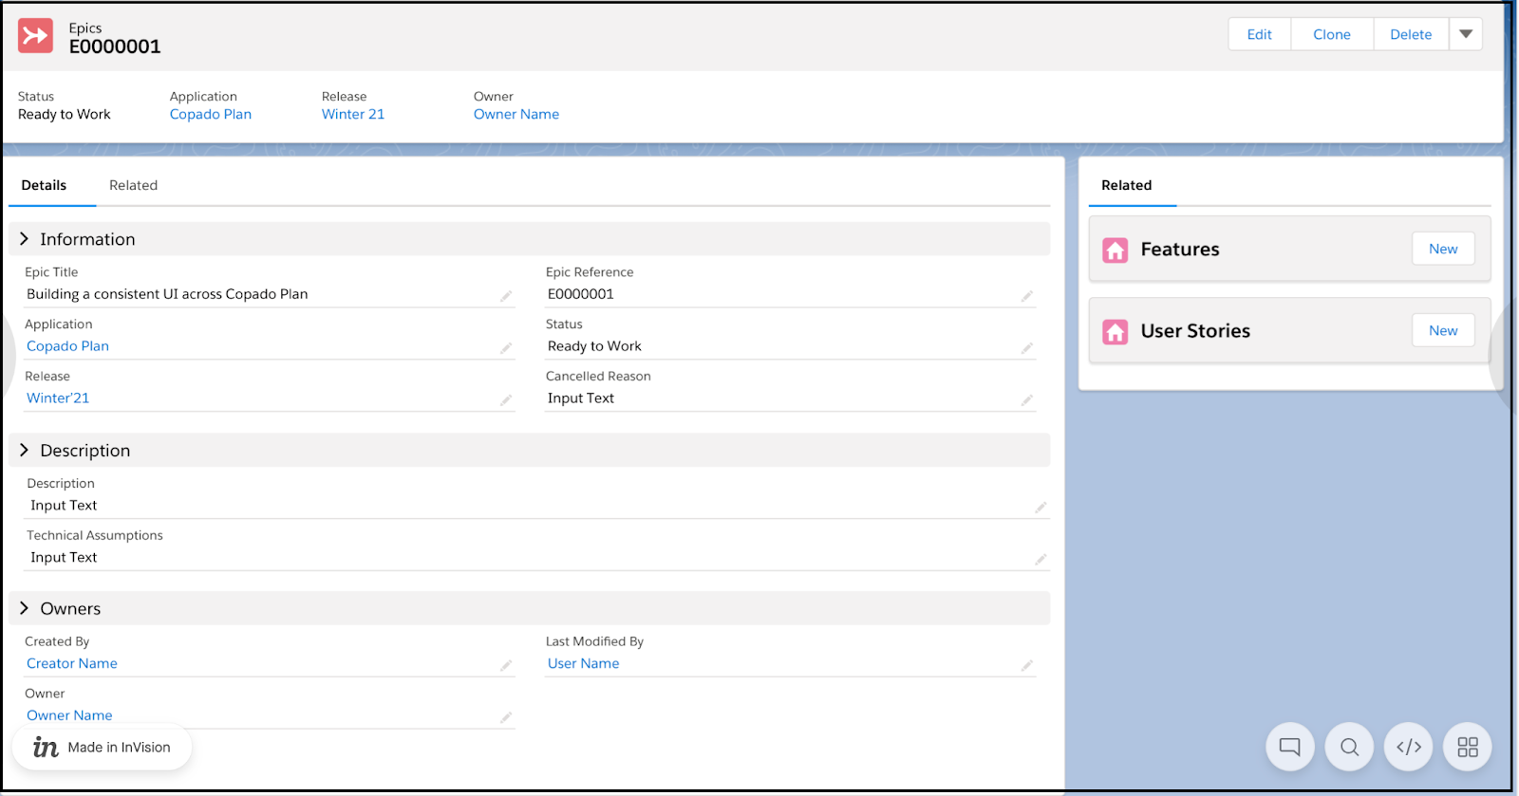This screenshot has height=796, width=1519.
Task: Open Winter 21 release link in header
Action: coord(353,114)
